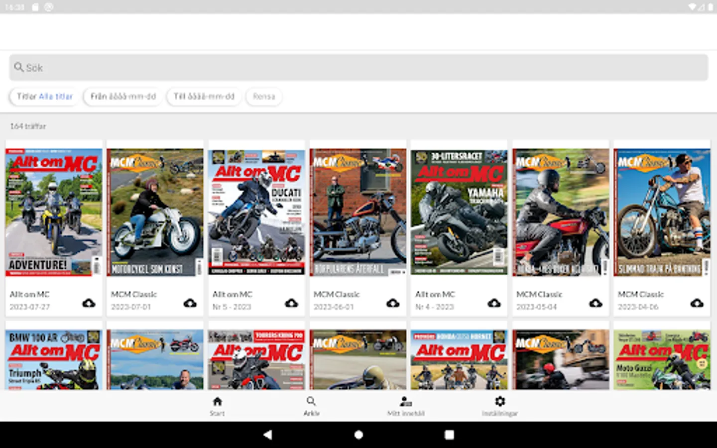Download MCM Classic 2023-06-01 cloud icon
Image resolution: width=717 pixels, height=448 pixels.
point(393,303)
